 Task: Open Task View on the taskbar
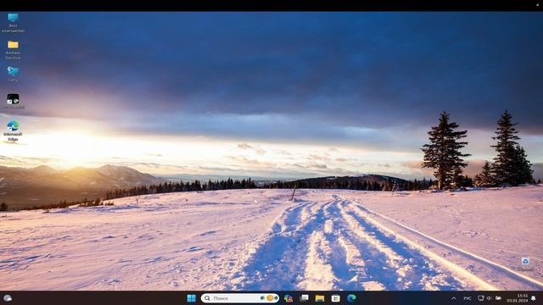[x=304, y=298]
